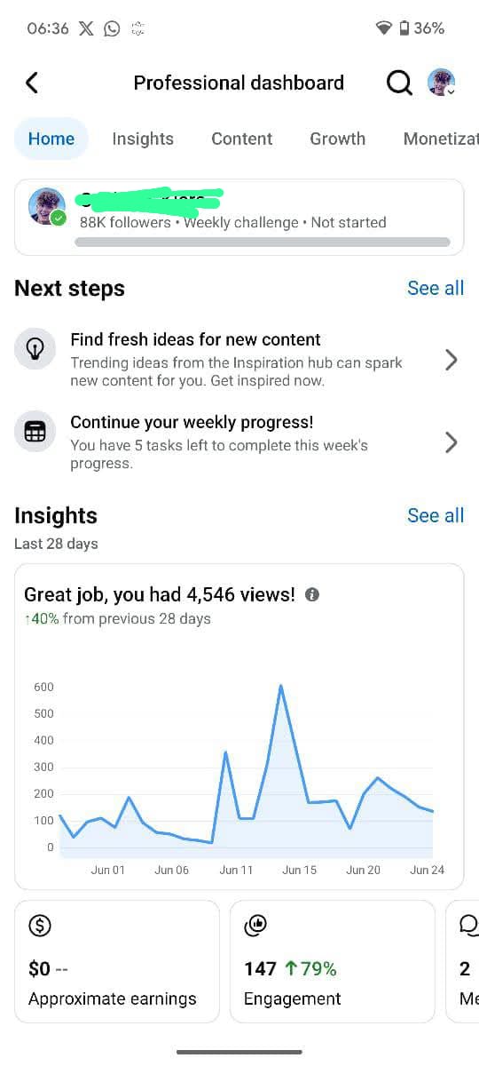
Task: Open profile switcher avatar at top right
Action: pyautogui.click(x=442, y=83)
